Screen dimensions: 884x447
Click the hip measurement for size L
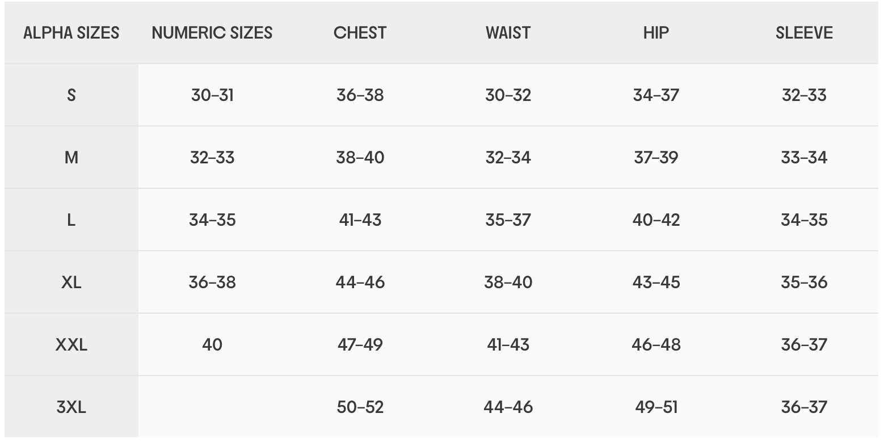coord(656,220)
